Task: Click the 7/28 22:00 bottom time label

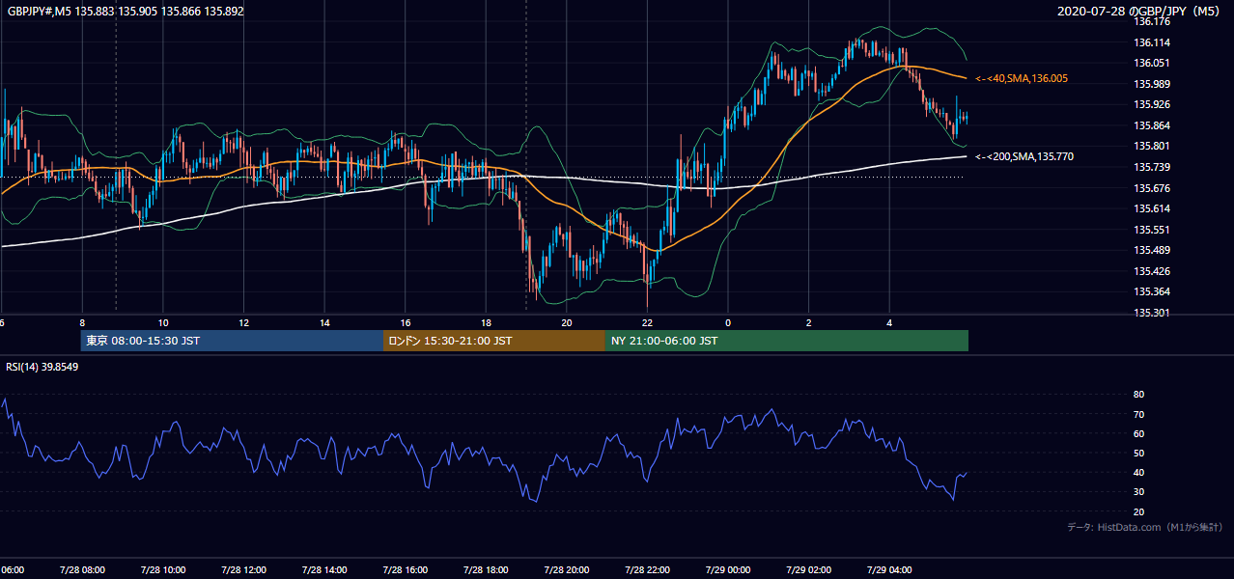Action: (647, 569)
